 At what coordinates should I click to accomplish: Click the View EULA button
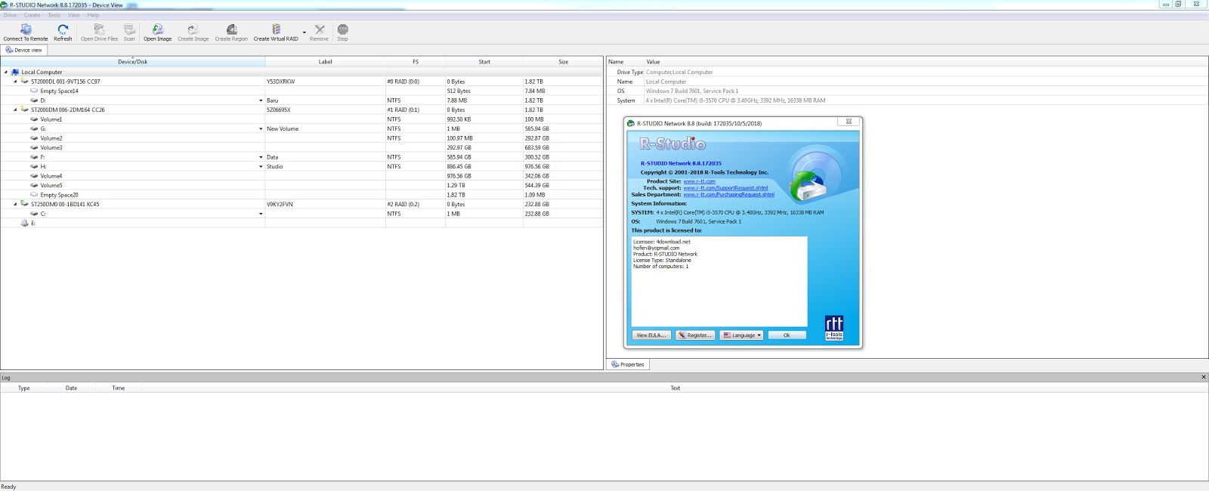(651, 335)
